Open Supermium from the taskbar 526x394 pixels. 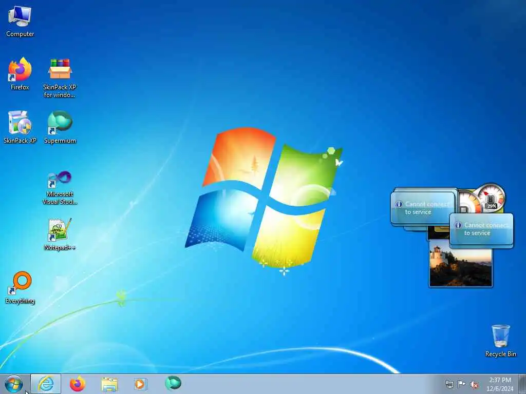[173, 383]
